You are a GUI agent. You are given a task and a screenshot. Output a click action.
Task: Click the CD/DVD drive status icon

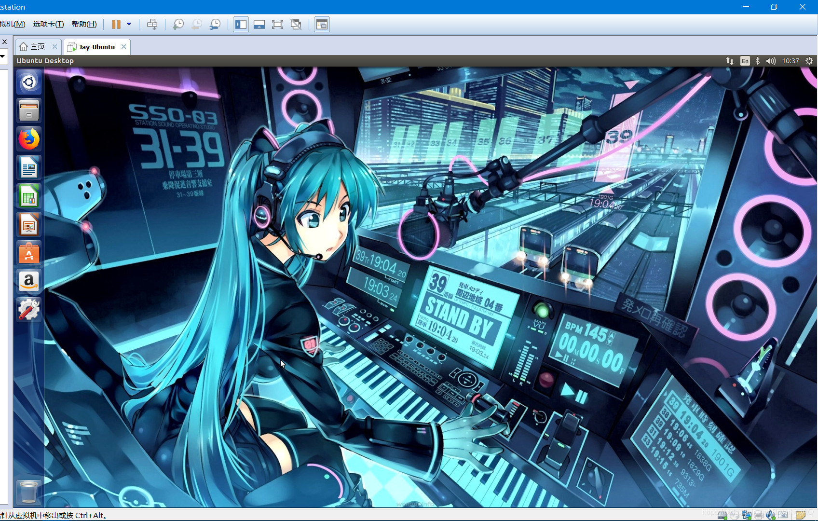734,515
